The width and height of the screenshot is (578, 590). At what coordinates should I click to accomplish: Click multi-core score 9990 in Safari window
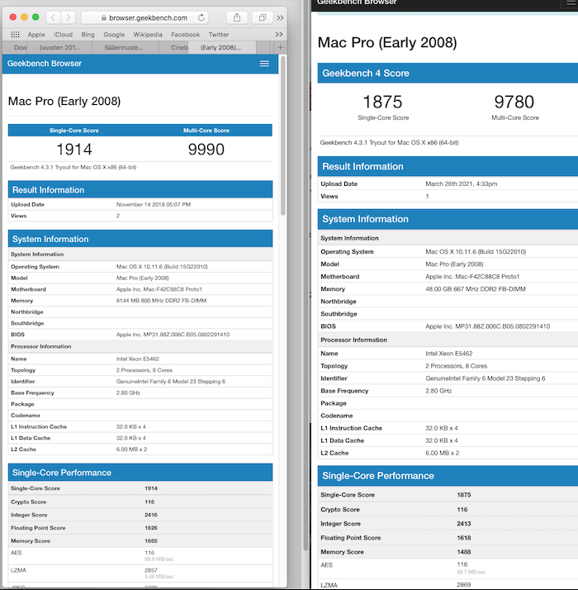[206, 150]
